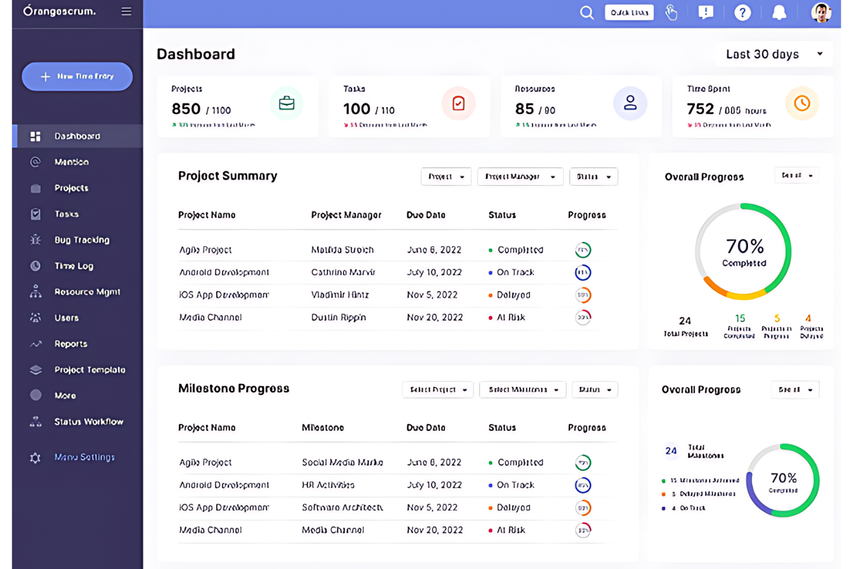Open the Select Milestone dropdown
This screenshot has height=569, width=853.
(x=522, y=389)
